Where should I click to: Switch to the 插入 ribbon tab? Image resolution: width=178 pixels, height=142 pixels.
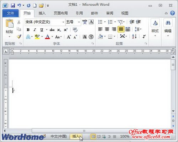click(x=42, y=13)
